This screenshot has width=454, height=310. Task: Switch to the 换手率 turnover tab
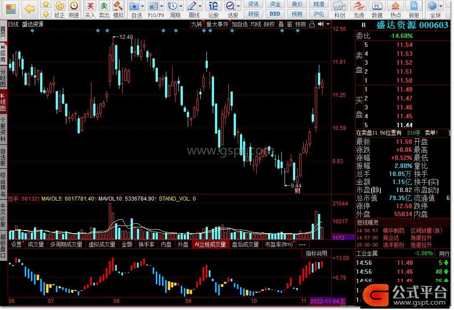pyautogui.click(x=147, y=244)
